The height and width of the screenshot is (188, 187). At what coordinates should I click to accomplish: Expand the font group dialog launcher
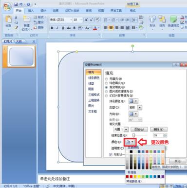tap(99, 35)
